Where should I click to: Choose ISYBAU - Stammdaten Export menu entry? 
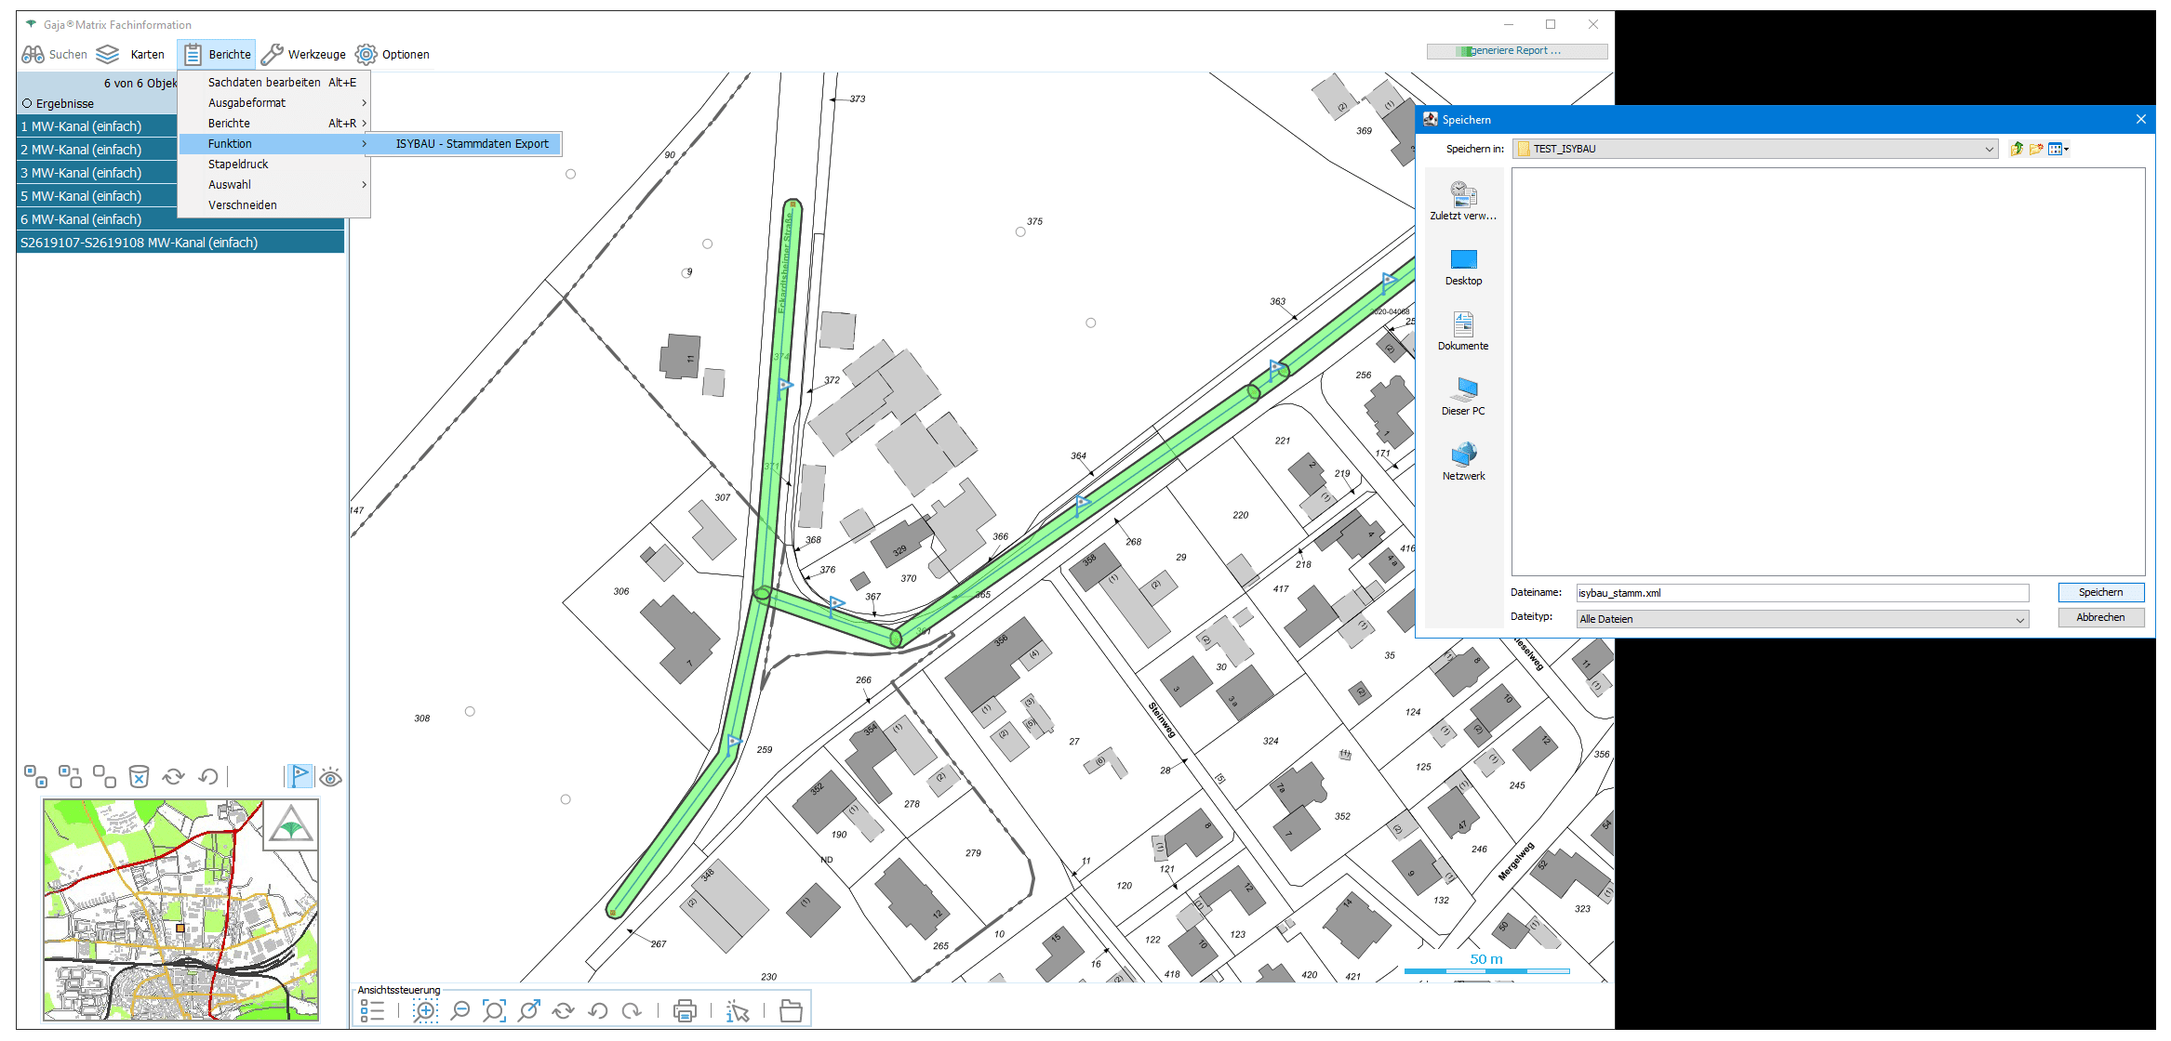click(472, 143)
